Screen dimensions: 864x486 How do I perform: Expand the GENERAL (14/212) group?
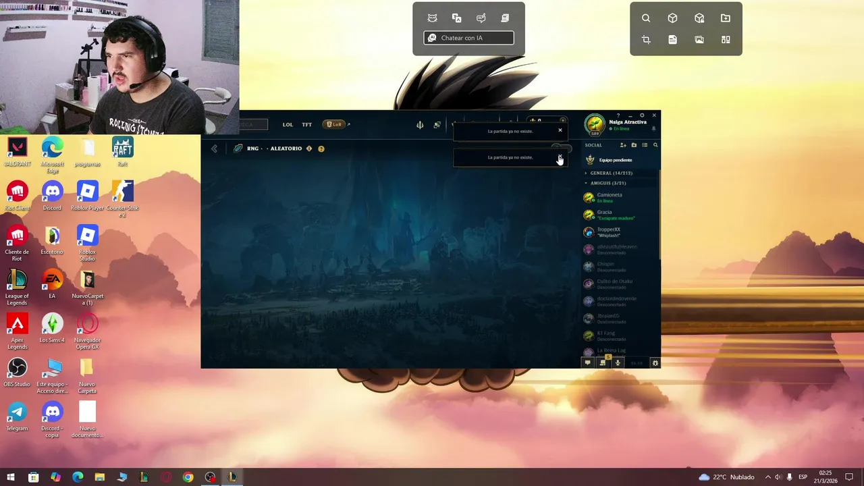tap(621, 173)
